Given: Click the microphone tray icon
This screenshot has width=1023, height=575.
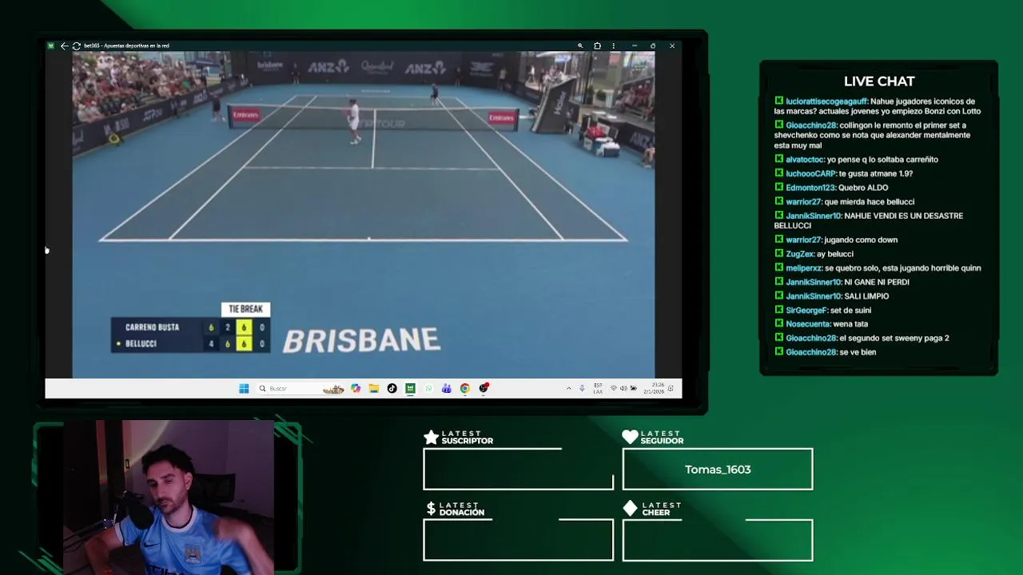Looking at the screenshot, I should pos(582,388).
